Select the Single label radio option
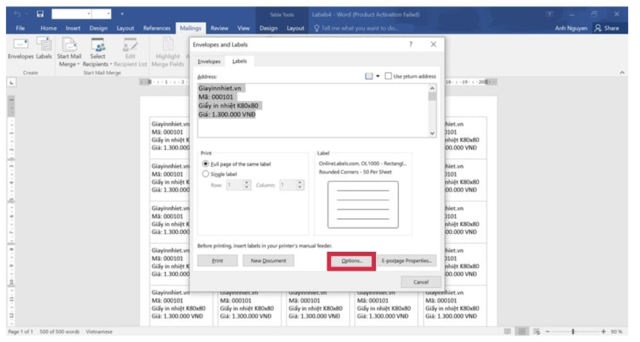 [206, 174]
